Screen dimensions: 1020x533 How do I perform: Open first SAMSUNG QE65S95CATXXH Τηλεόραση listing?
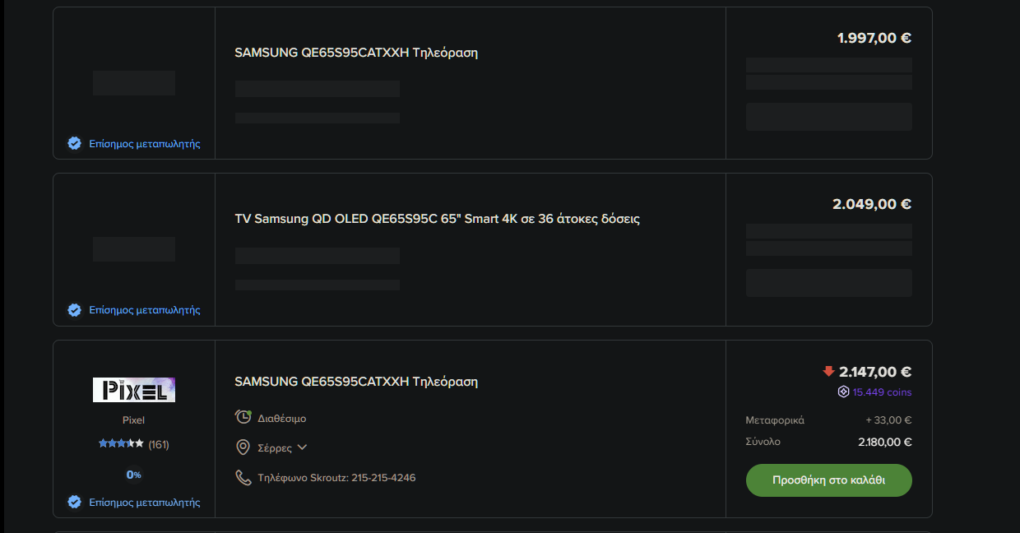click(356, 53)
